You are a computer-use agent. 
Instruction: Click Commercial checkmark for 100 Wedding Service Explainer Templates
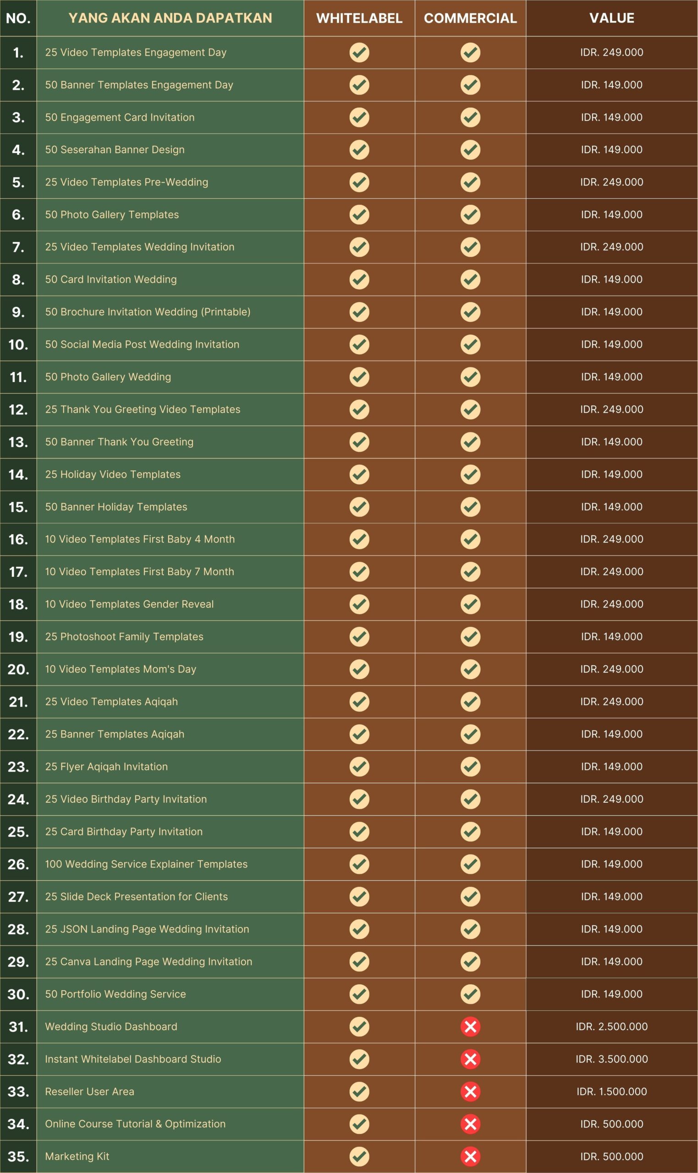tap(470, 864)
